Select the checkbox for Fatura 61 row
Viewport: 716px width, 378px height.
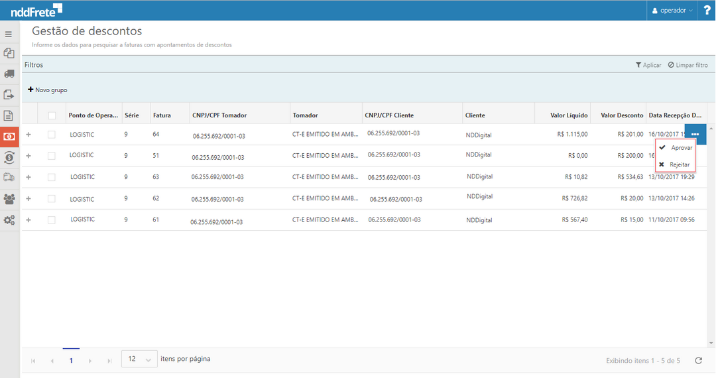pos(52,220)
